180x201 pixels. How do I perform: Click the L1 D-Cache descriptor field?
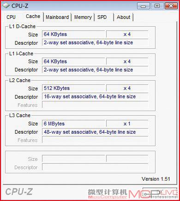(95, 42)
